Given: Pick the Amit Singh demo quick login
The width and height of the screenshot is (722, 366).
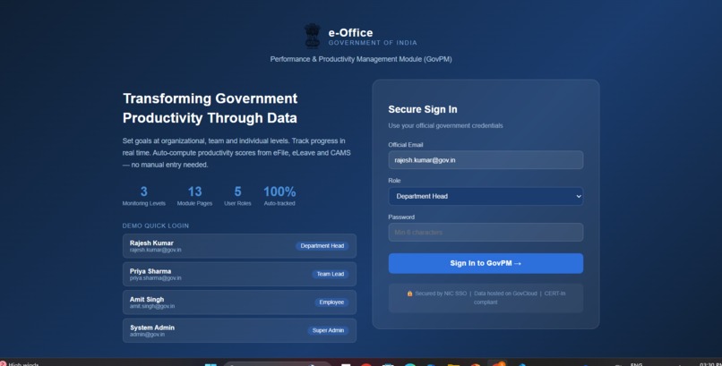Looking at the screenshot, I should (x=239, y=302).
